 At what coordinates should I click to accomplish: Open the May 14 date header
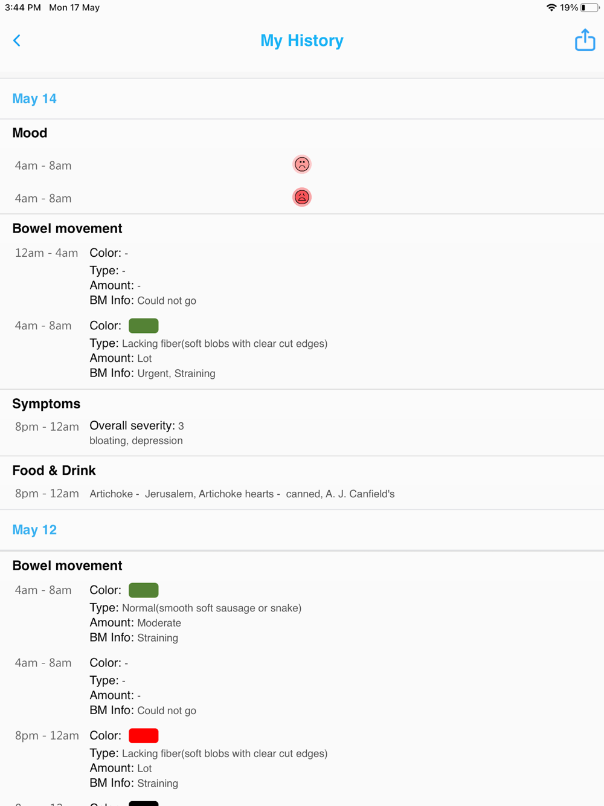tap(34, 98)
